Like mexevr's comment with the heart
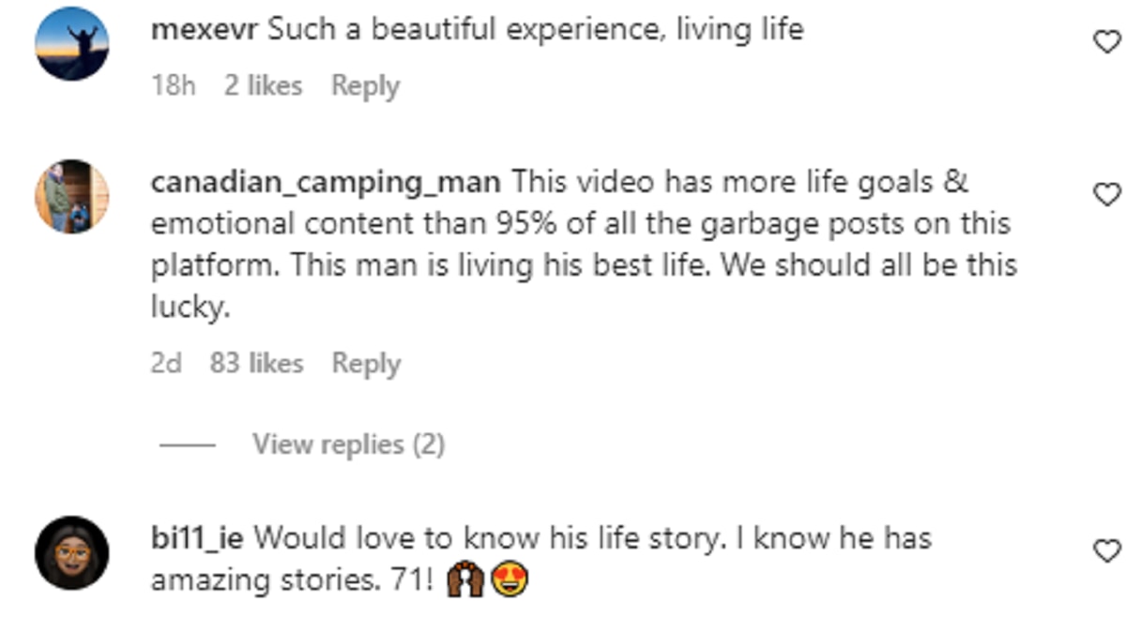The width and height of the screenshot is (1126, 618). coord(1107,41)
